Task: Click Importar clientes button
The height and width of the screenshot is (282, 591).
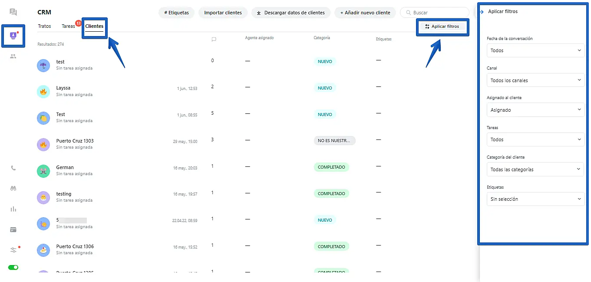Action: point(223,13)
